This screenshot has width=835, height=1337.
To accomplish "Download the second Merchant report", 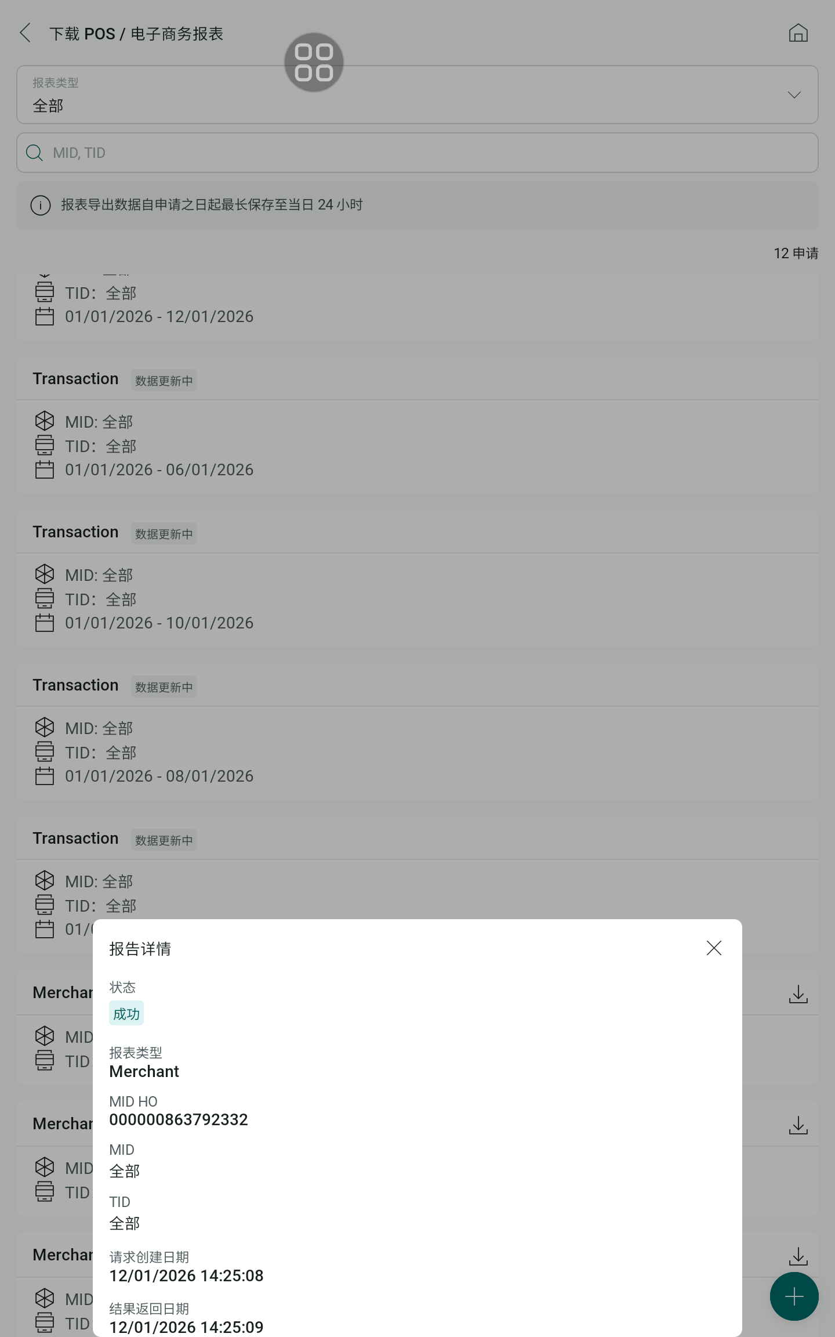I will tap(798, 1125).
